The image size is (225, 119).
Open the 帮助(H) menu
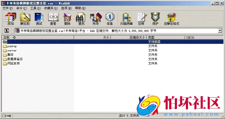[x=80, y=8]
